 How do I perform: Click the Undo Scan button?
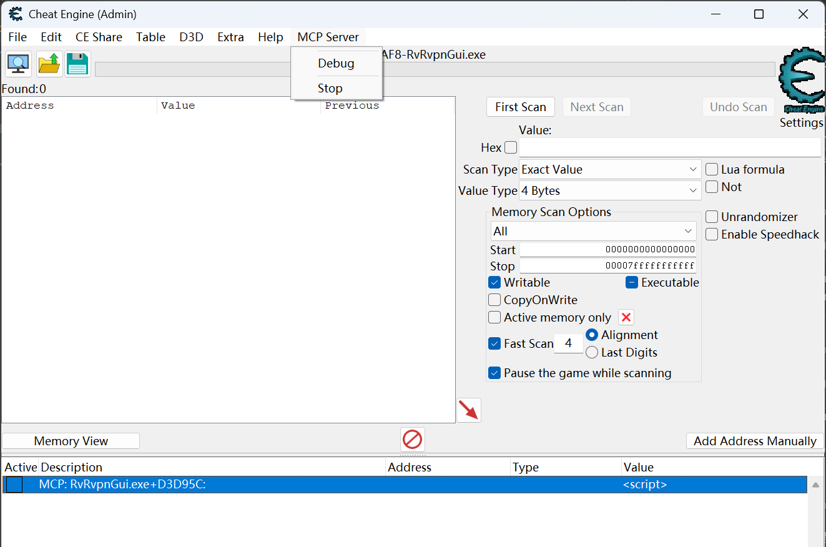pos(739,107)
